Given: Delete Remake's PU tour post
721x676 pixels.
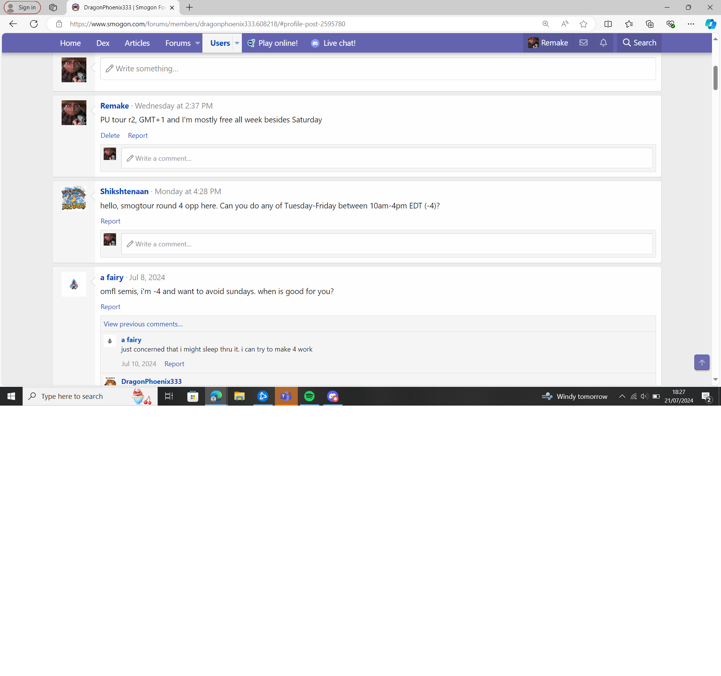Looking at the screenshot, I should coord(110,136).
